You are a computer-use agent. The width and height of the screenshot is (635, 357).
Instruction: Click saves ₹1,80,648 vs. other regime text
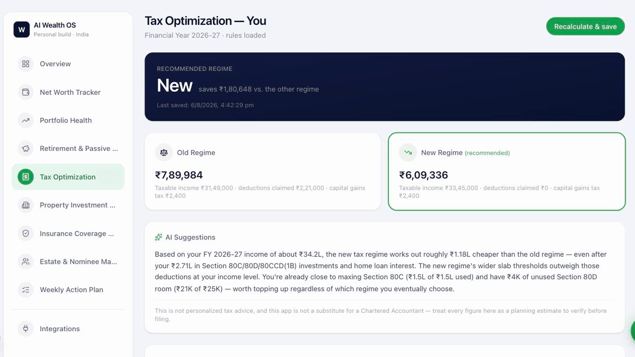pyautogui.click(x=258, y=89)
